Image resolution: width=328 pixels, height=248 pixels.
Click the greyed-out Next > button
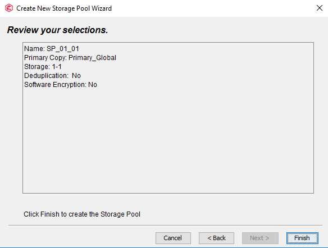point(260,238)
